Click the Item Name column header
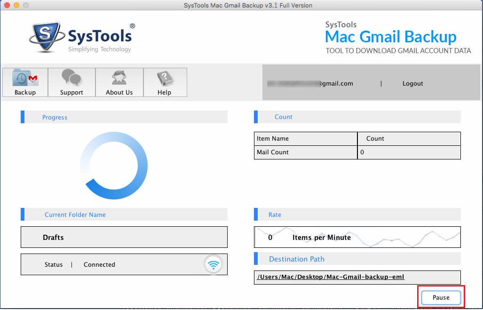This screenshot has width=483, height=310. 306,139
